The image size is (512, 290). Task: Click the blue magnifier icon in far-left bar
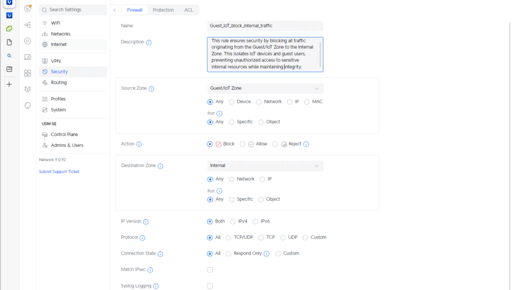pyautogui.click(x=9, y=56)
